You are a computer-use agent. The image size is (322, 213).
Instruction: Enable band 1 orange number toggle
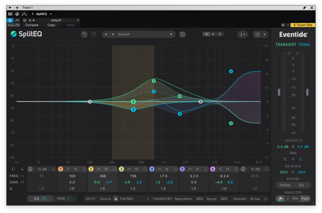click(x=60, y=169)
